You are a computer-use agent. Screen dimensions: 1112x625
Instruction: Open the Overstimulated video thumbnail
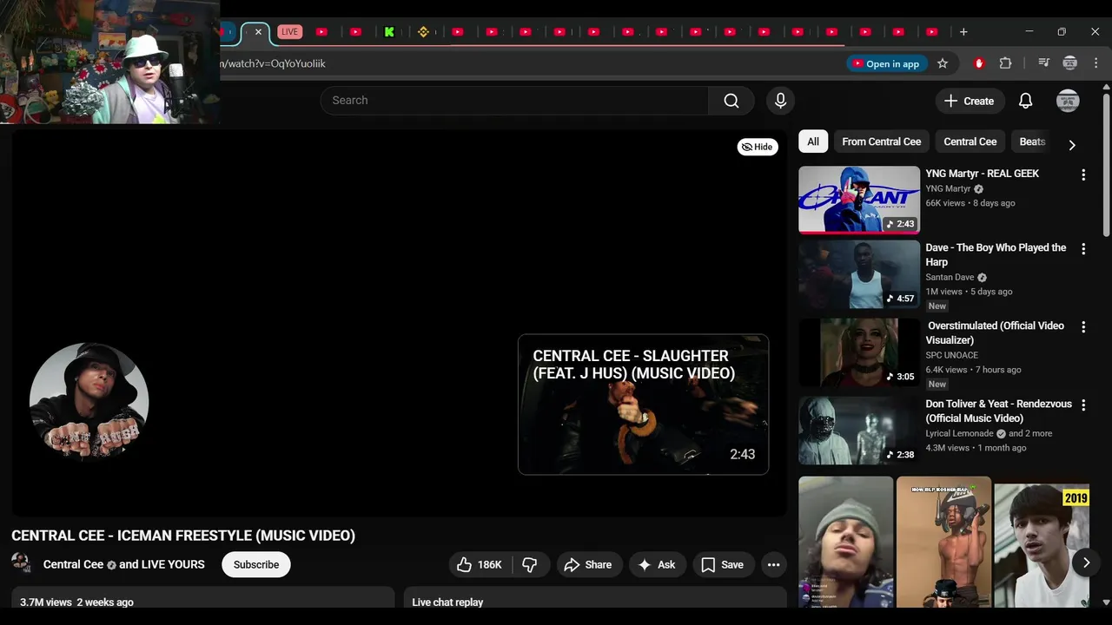(859, 352)
